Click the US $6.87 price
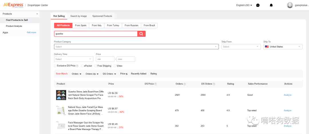 coord(113,108)
